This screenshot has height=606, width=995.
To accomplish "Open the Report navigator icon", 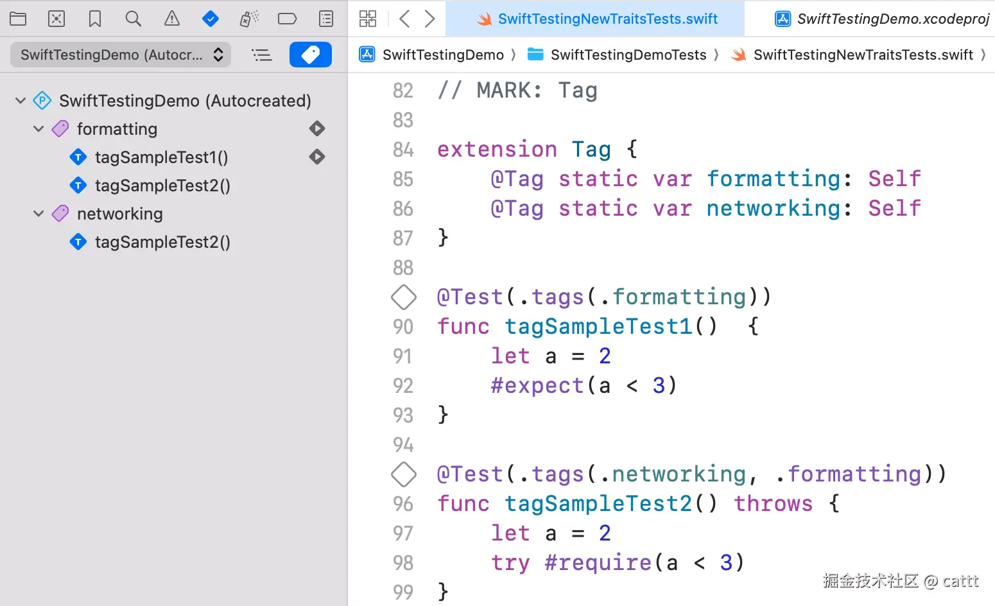I will (326, 19).
